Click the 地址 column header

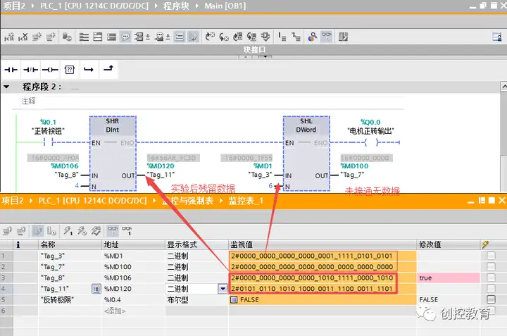point(134,244)
